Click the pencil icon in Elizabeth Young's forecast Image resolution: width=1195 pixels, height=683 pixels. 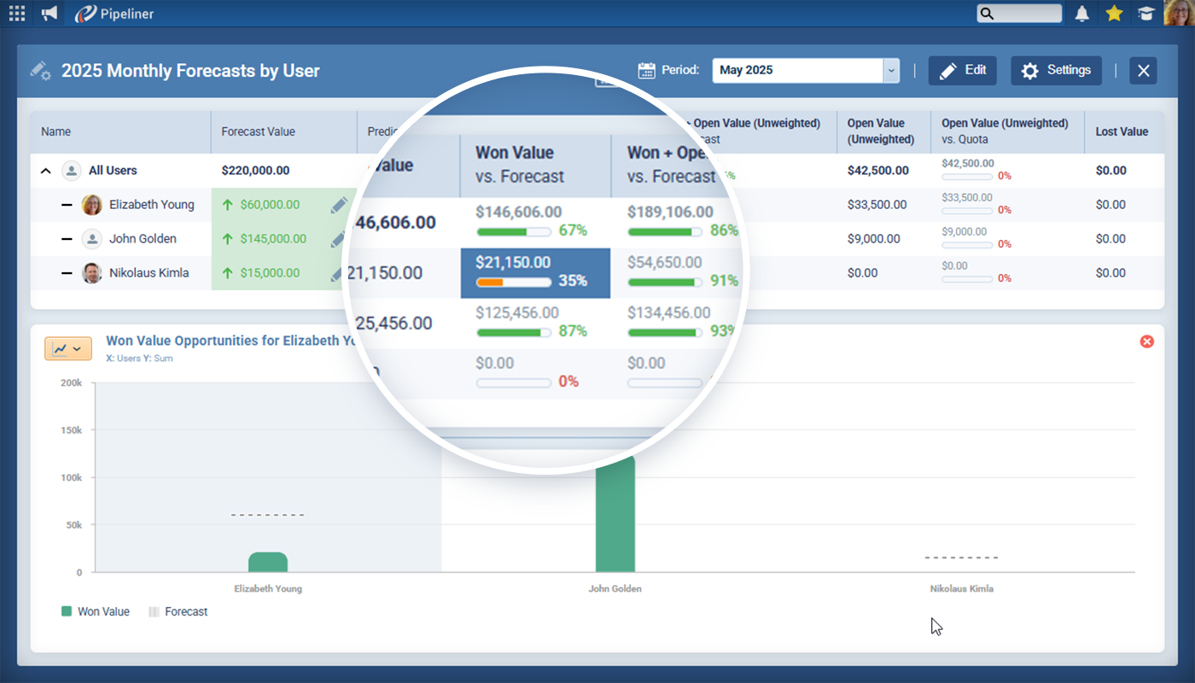(x=339, y=205)
